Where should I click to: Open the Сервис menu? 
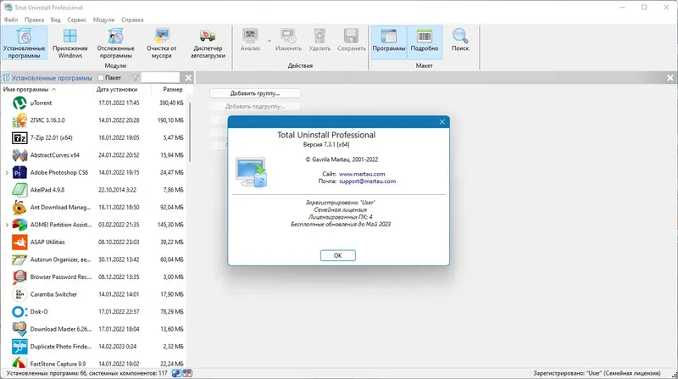[76, 20]
